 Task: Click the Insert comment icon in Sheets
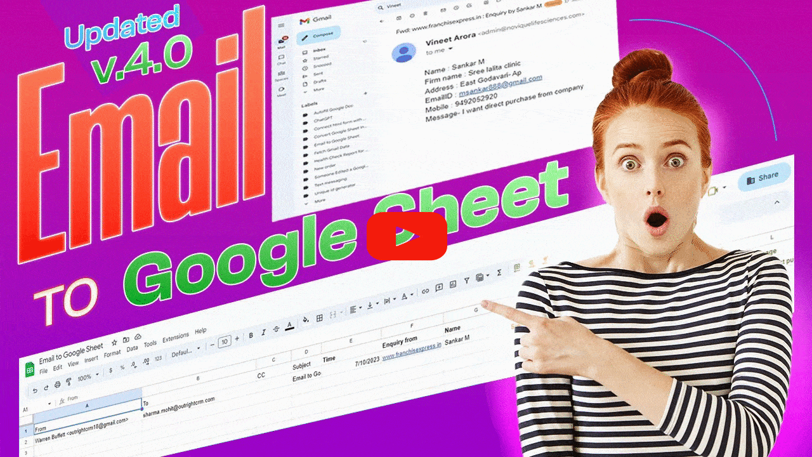[x=438, y=288]
